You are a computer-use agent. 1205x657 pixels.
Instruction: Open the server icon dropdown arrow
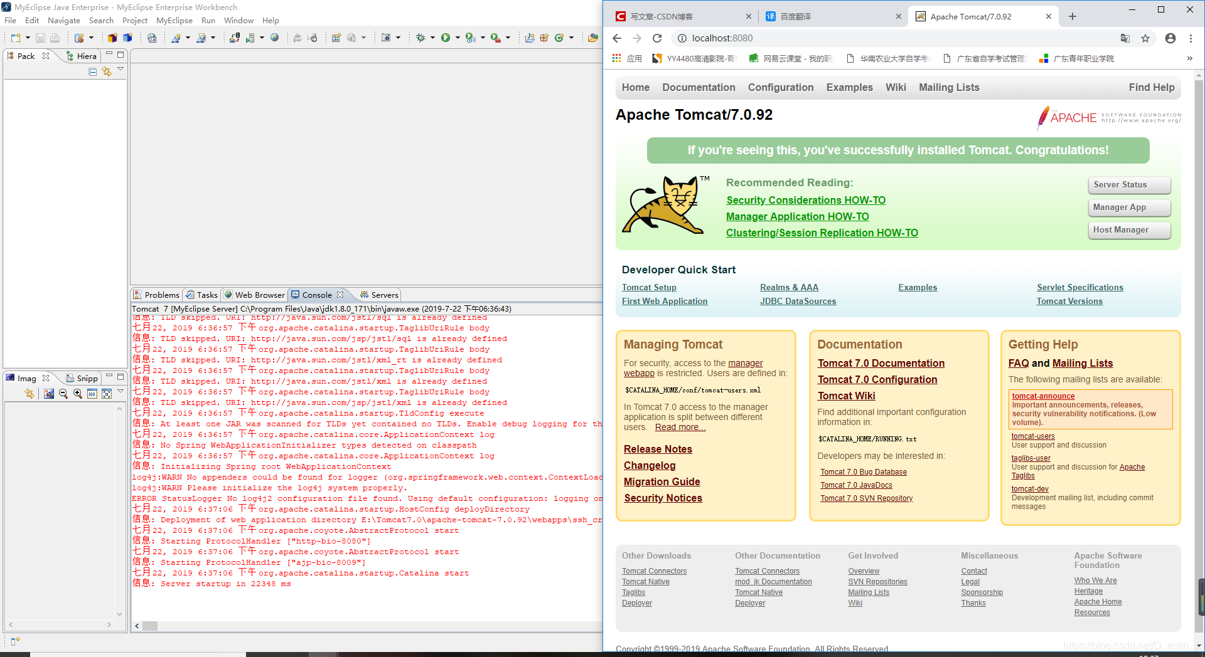pos(262,38)
